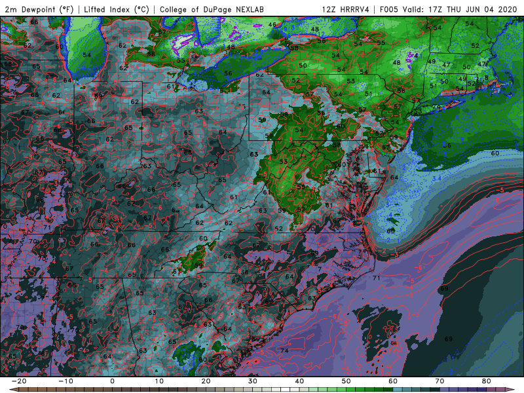Click the 'College of DuPage NEXLAB' label
Image resolution: width=524 pixels, height=393 pixels.
click(x=212, y=9)
